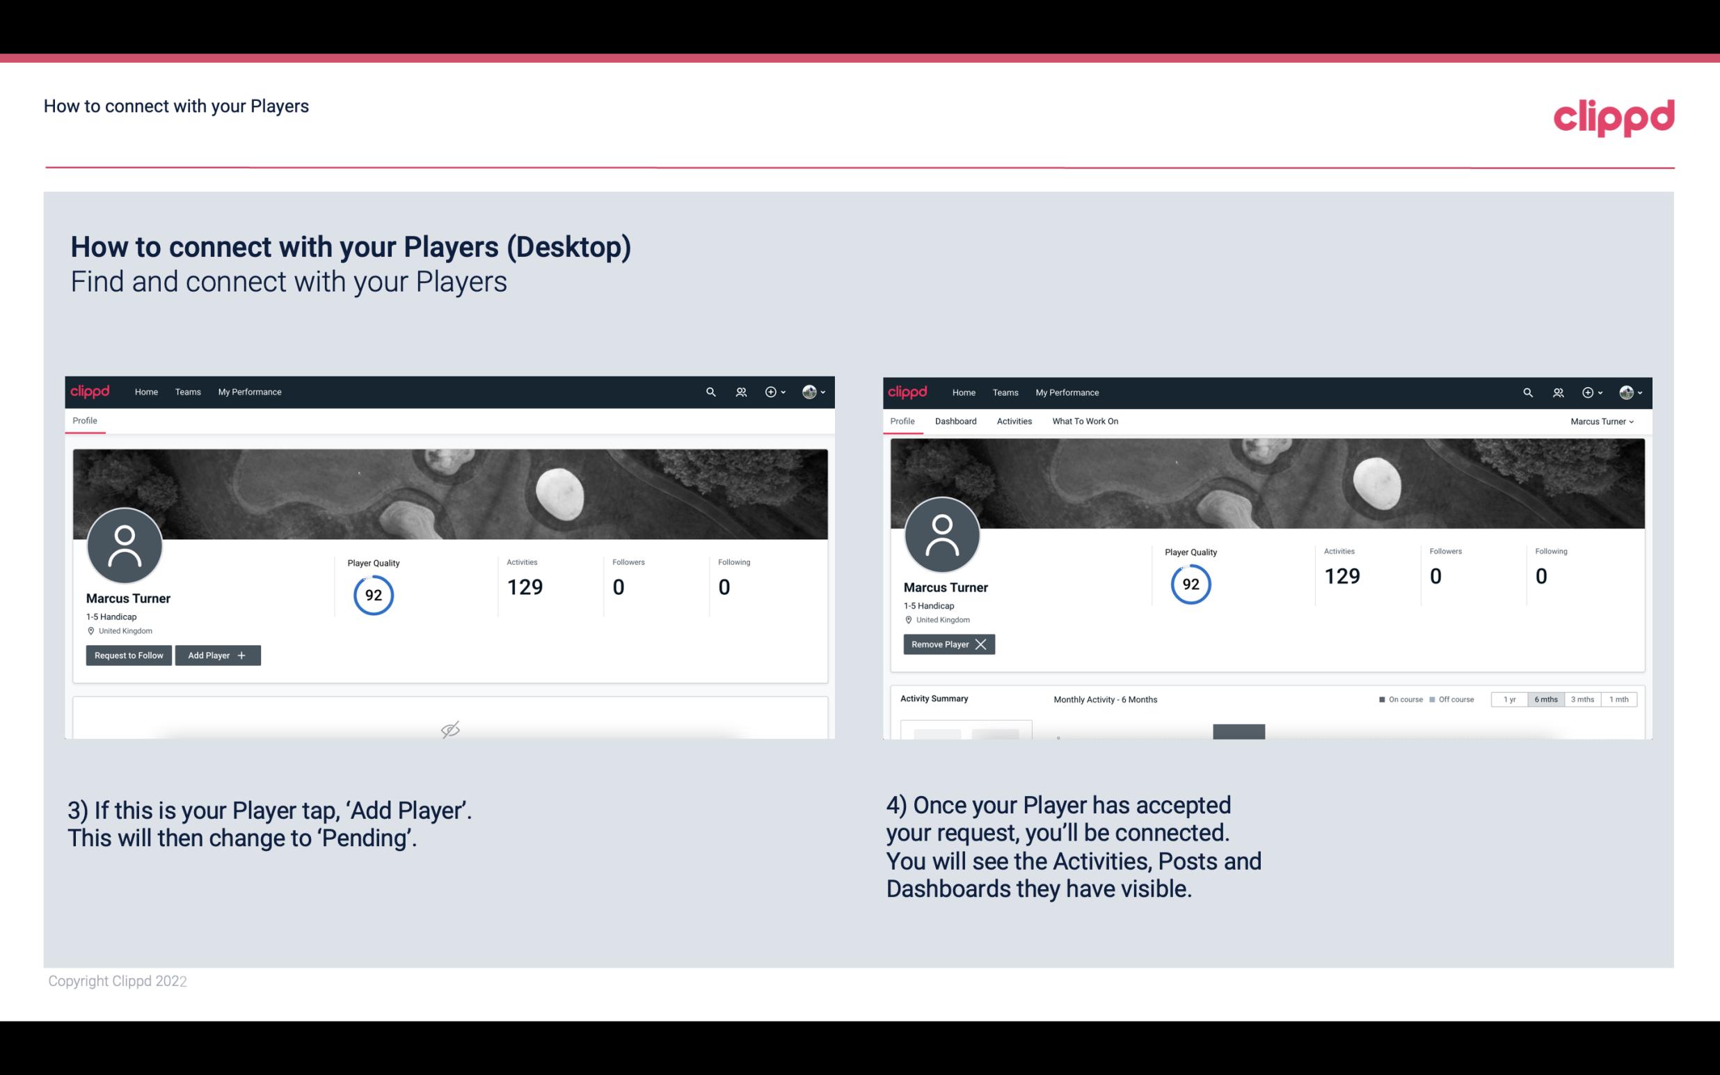Click 'Request to Follow' button

(x=127, y=654)
